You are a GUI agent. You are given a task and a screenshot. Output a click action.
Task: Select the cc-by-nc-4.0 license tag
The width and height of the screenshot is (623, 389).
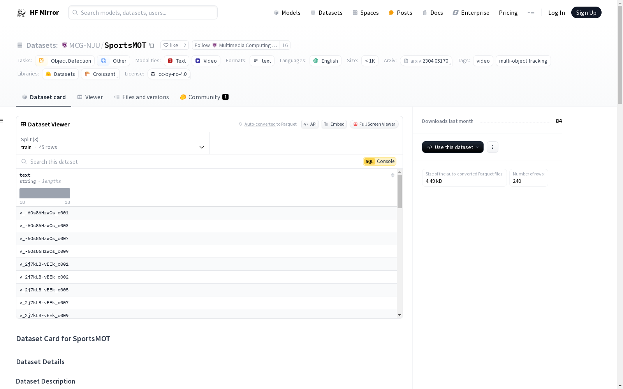[169, 74]
